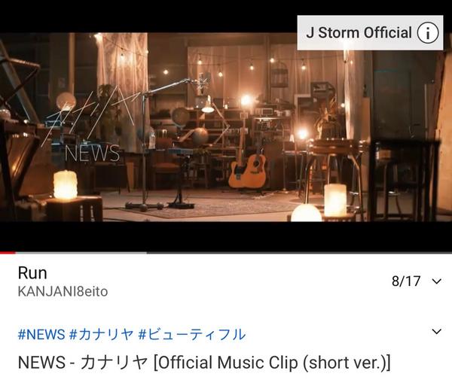Screen dimensions: 452x383
Task: Open the #NEWS hashtag link
Action: click(x=41, y=335)
